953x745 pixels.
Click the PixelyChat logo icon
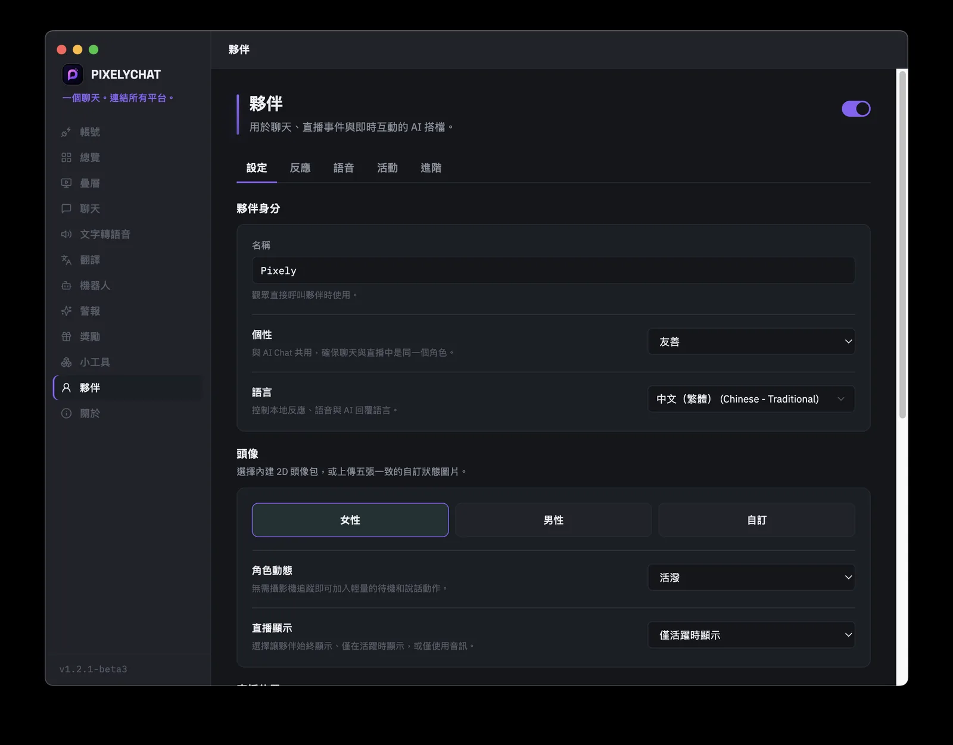73,74
